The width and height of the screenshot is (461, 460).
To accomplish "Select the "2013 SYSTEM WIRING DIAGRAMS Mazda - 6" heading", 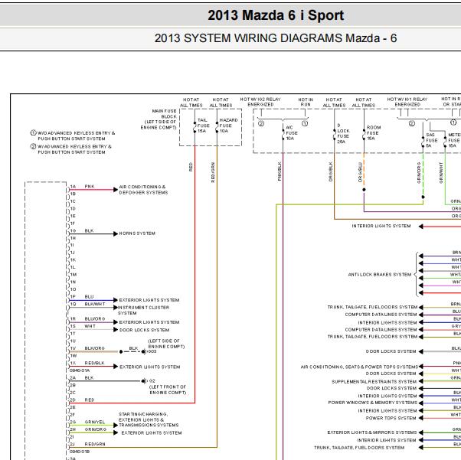I will coord(276,38).
